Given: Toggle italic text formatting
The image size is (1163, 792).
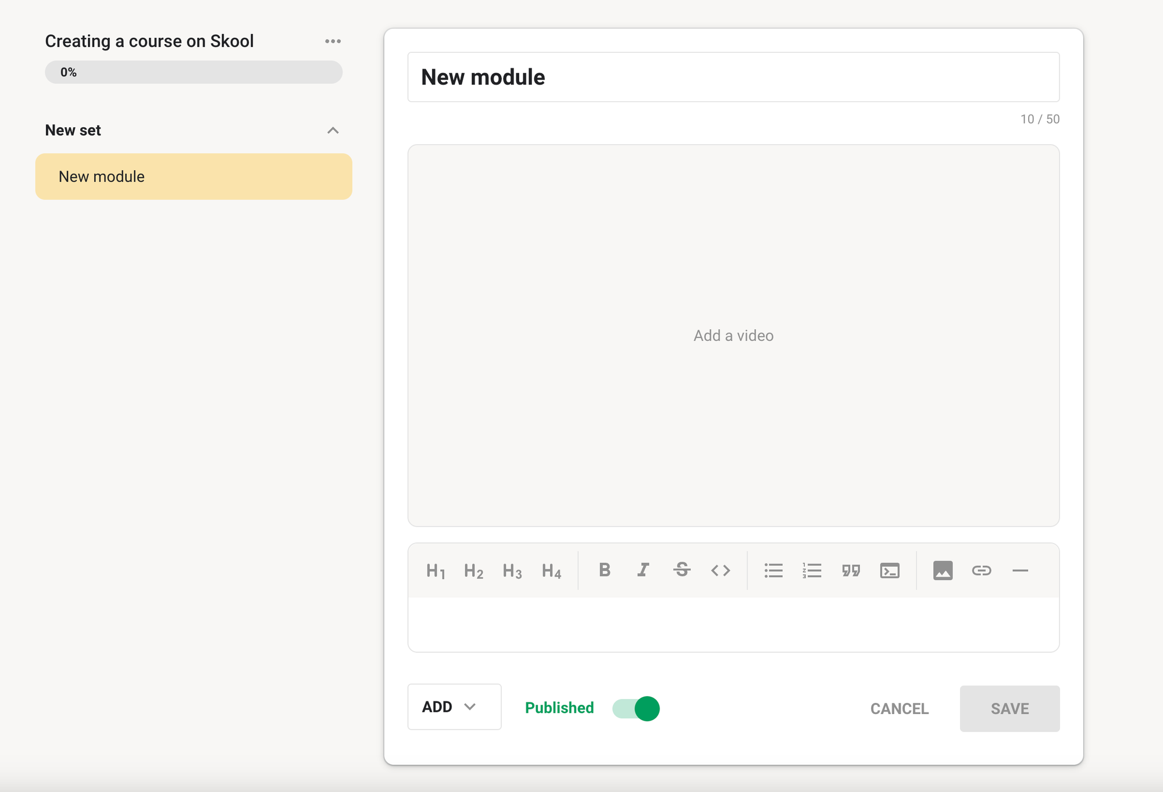Looking at the screenshot, I should coord(643,570).
